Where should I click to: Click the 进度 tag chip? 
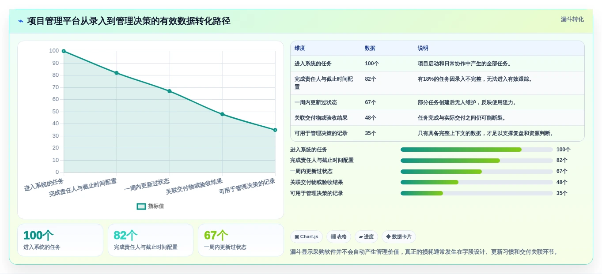click(x=366, y=236)
